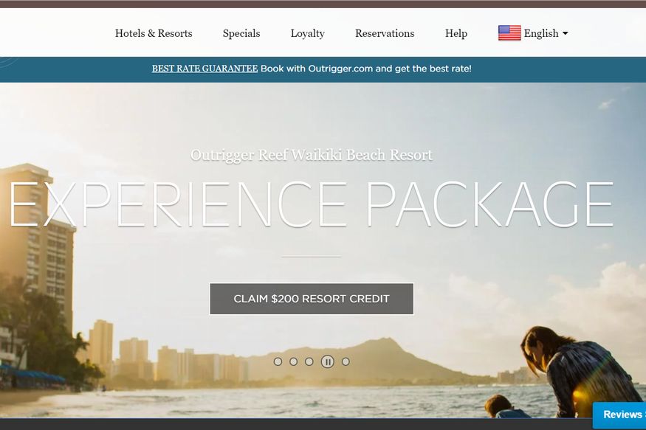This screenshot has width=646, height=430.
Task: Click the Best Rate Guarantee link
Action: click(205, 69)
